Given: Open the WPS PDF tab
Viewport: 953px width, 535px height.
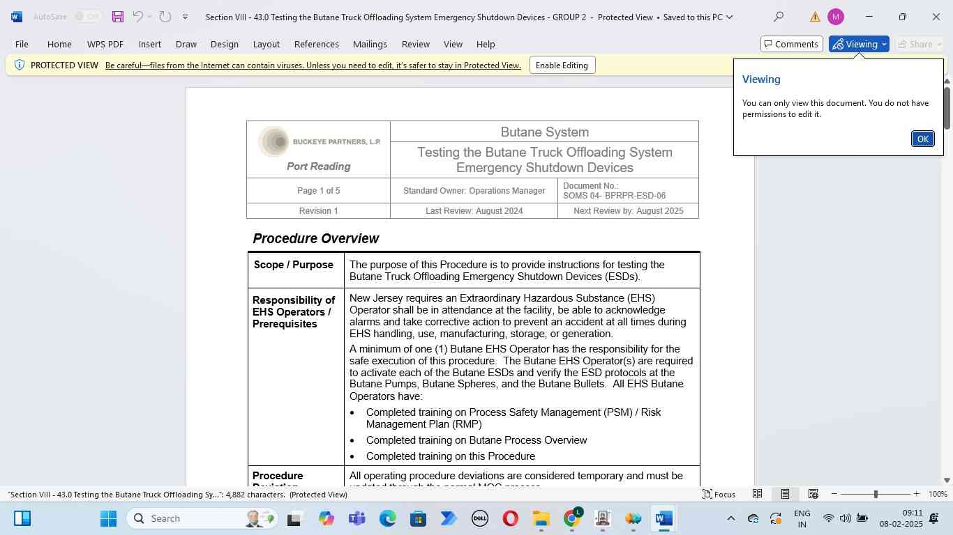Looking at the screenshot, I should tap(105, 44).
